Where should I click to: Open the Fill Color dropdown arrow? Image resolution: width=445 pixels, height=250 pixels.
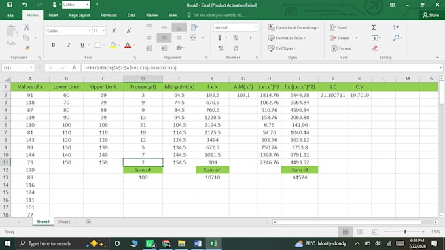click(x=119, y=45)
